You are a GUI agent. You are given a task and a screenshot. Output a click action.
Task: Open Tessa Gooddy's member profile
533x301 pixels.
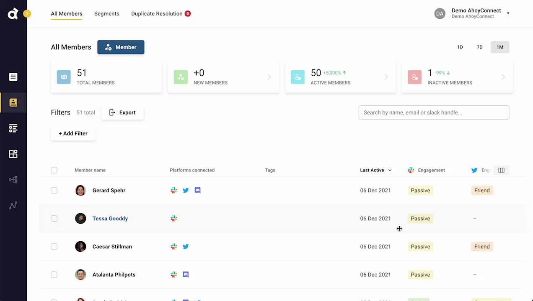pyautogui.click(x=110, y=218)
